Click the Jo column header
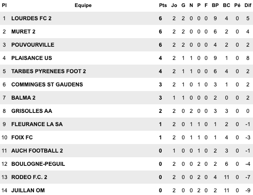Image resolution: width=253 pixels, height=195 pixels. [174, 5]
